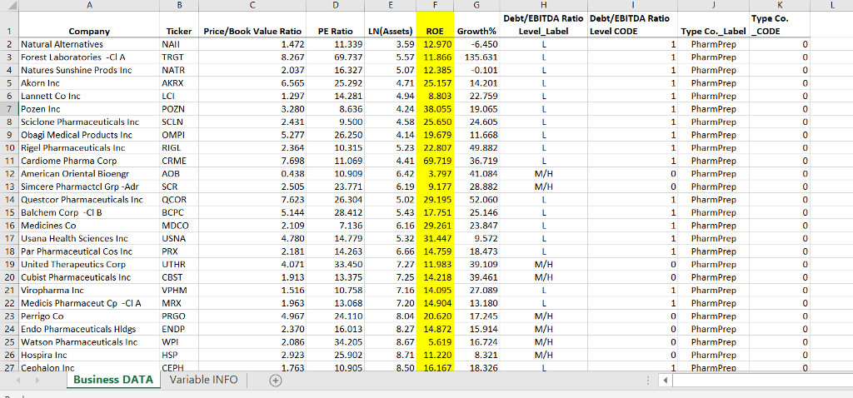Click the Growth% header cell
853x398 pixels.
coord(476,24)
